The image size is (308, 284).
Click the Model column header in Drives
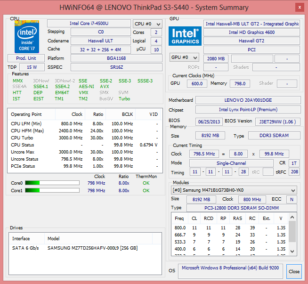98,239
